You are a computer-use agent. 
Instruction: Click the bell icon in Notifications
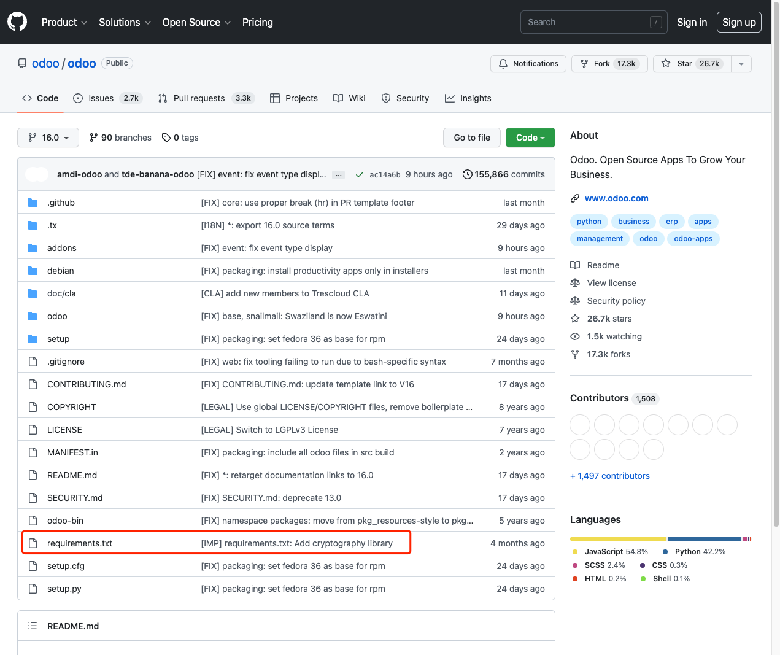tap(503, 64)
